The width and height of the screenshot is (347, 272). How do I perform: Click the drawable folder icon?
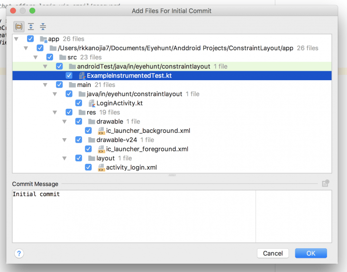[91, 122]
